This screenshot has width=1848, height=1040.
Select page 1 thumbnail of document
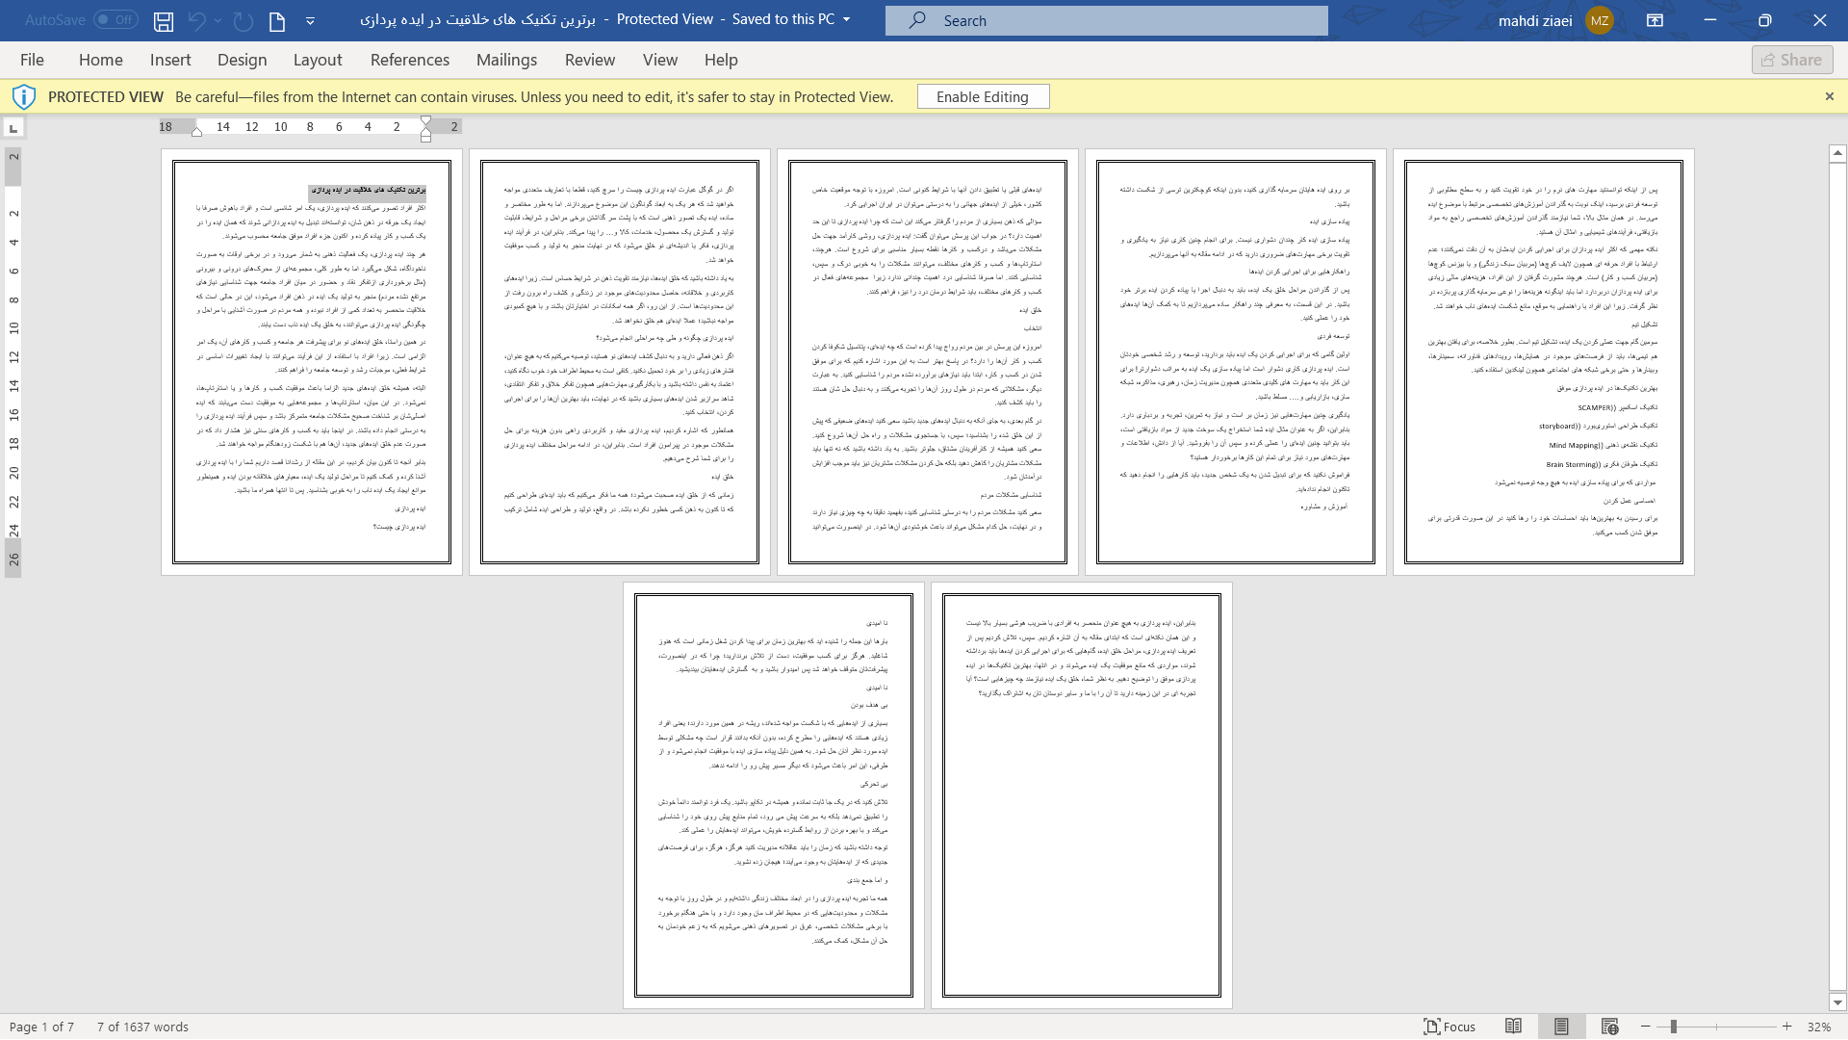coord(312,362)
